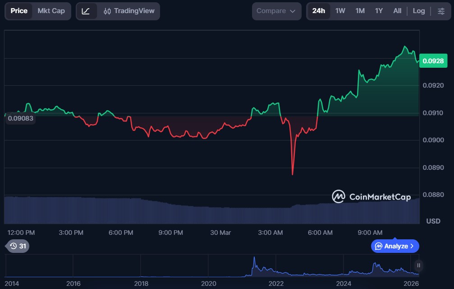Expand the Analyze button chevron
454x289 pixels.
click(412, 246)
